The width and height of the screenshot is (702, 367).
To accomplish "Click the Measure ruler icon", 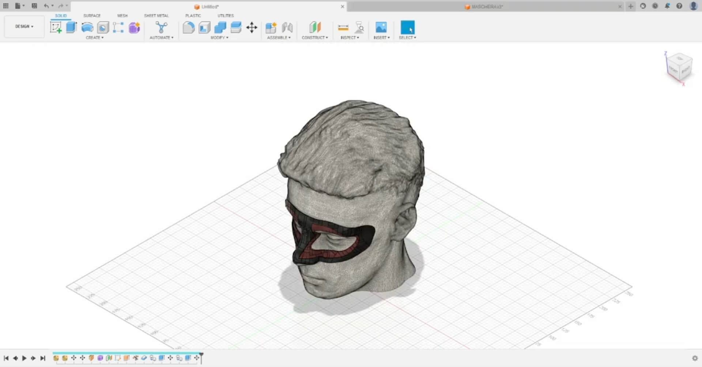I will [x=343, y=27].
